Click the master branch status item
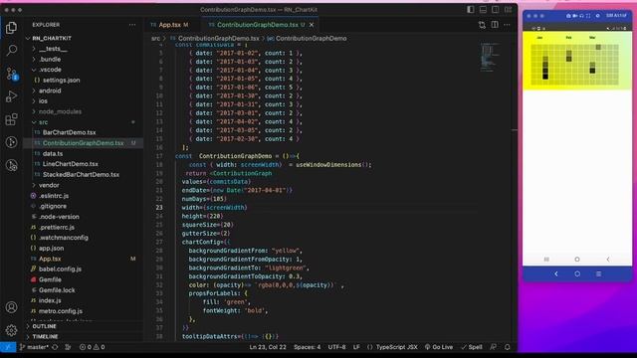This screenshot has height=358, width=637. (x=34, y=347)
